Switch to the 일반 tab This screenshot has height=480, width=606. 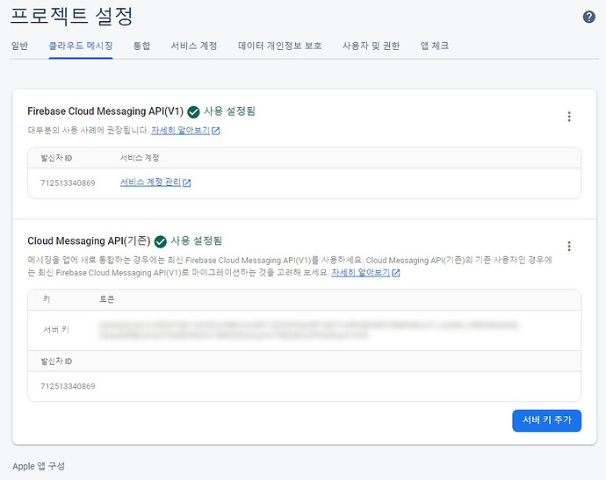[x=19, y=46]
